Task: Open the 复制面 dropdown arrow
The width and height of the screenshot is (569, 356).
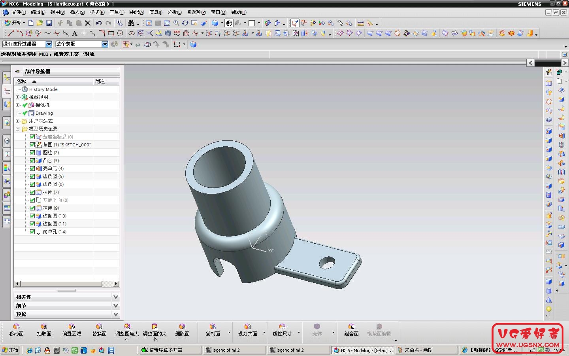Action: tap(229, 332)
